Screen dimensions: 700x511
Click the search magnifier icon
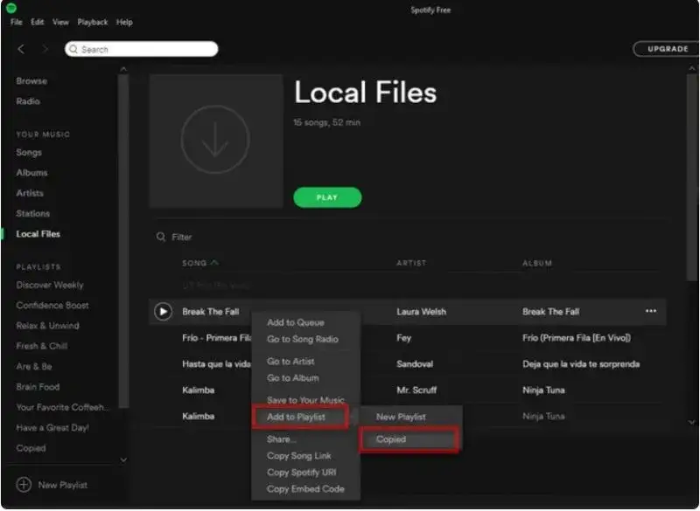pyautogui.click(x=74, y=49)
